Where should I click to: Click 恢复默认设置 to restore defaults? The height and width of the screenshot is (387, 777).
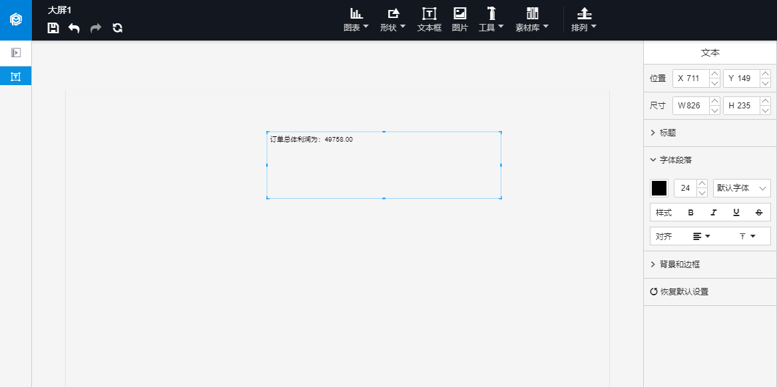click(x=679, y=292)
